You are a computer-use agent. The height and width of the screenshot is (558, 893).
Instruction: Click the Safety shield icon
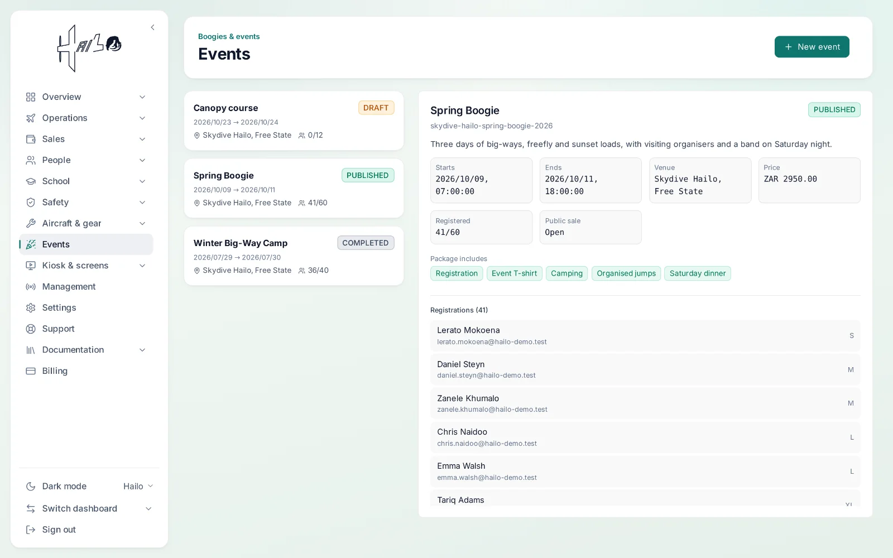pyautogui.click(x=31, y=203)
